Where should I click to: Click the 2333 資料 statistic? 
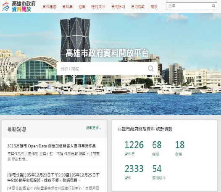click(134, 172)
